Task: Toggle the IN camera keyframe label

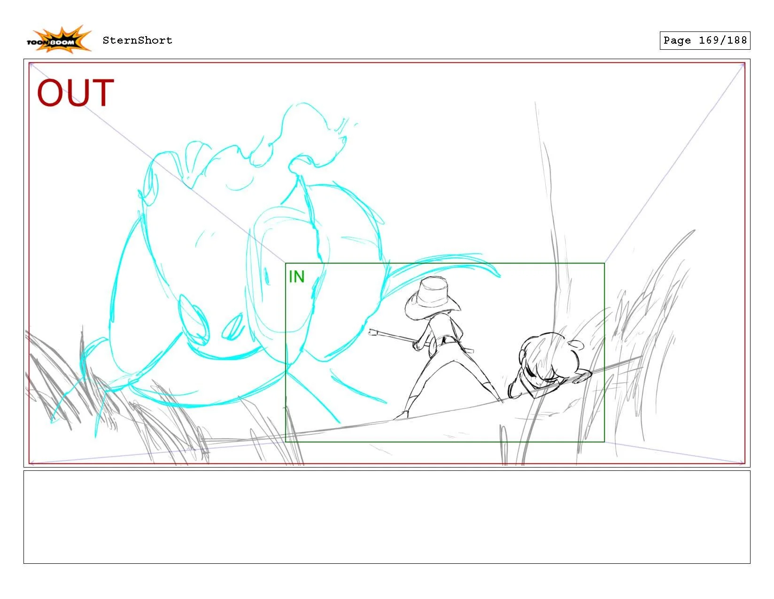Action: [x=297, y=275]
